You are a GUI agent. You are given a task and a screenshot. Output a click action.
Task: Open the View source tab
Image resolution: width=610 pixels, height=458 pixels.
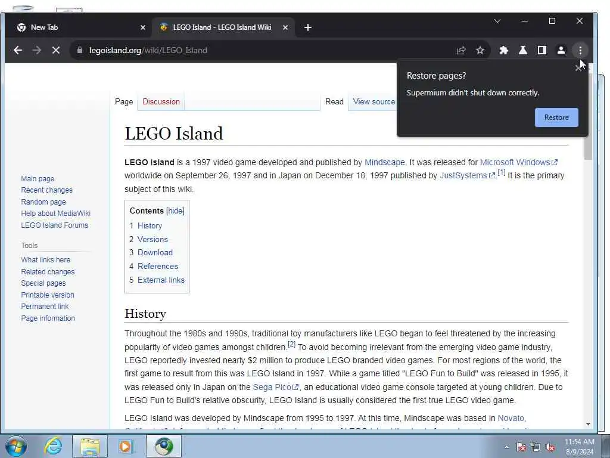(x=374, y=101)
